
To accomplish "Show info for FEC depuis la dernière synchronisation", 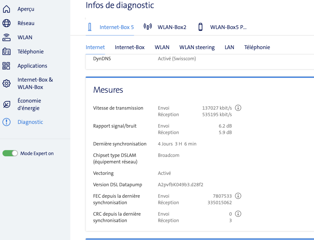I will pyautogui.click(x=238, y=196).
